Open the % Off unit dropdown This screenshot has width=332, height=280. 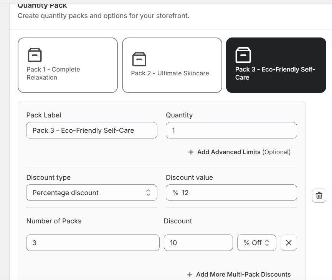pos(256,243)
